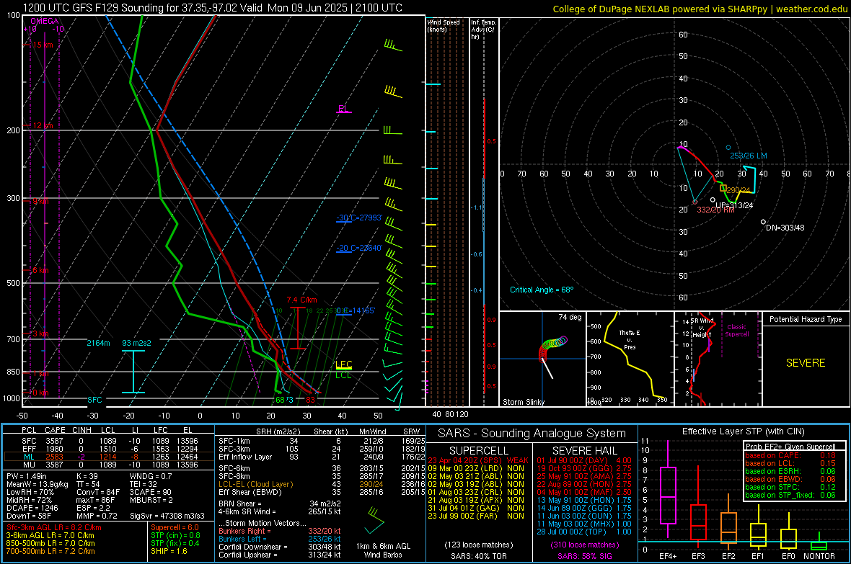This screenshot has width=851, height=564.
Task: Click the Effective Layer STP (with CIN) title
Action: coord(743,431)
